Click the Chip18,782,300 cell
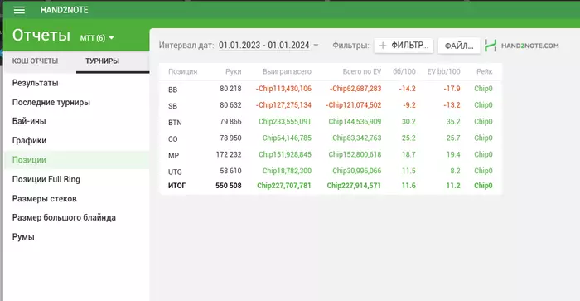The width and height of the screenshot is (580, 301). point(287,171)
